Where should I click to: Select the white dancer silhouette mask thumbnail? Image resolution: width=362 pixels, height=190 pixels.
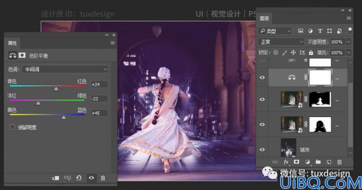[x=320, y=99]
